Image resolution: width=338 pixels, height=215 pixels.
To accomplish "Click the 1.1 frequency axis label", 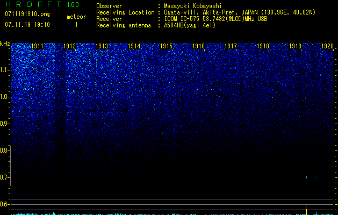I will tap(4, 70).
